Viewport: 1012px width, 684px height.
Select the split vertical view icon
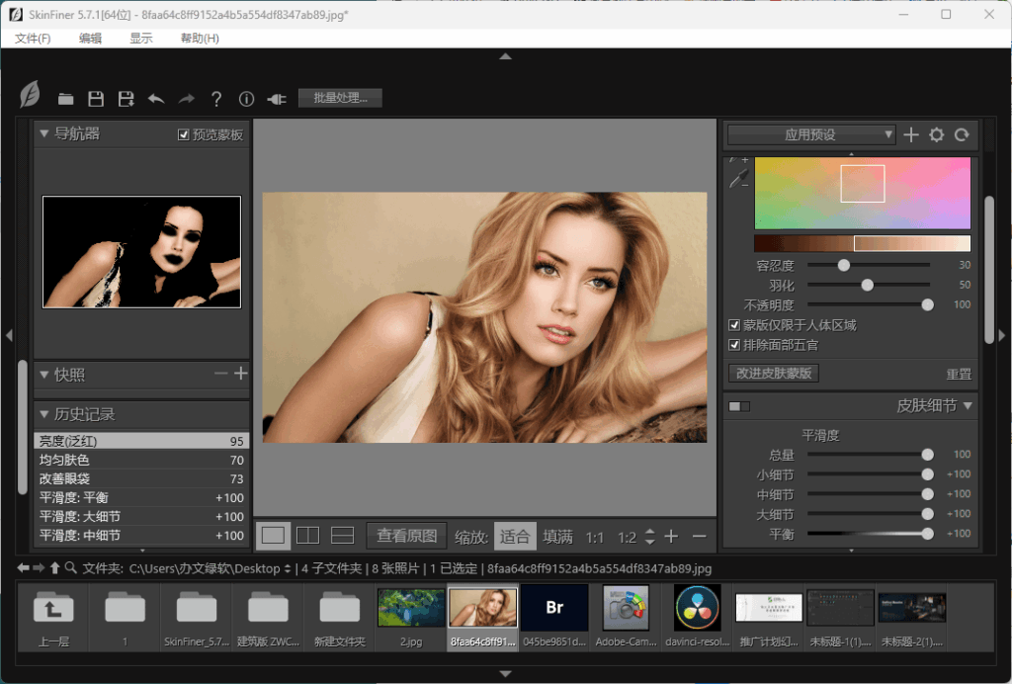(x=308, y=536)
